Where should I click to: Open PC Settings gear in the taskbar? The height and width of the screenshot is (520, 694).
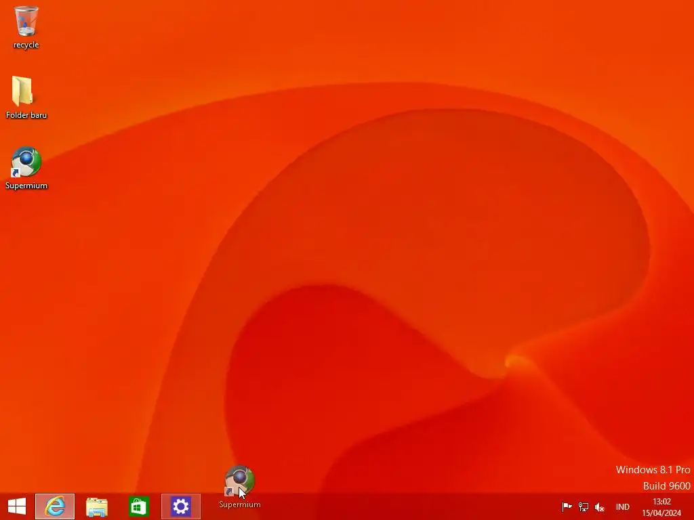click(x=180, y=506)
